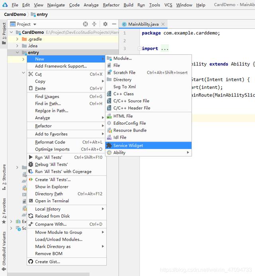Expand the .gradle folder in tree
Viewport: 255px width, 276px height.
[18, 39]
